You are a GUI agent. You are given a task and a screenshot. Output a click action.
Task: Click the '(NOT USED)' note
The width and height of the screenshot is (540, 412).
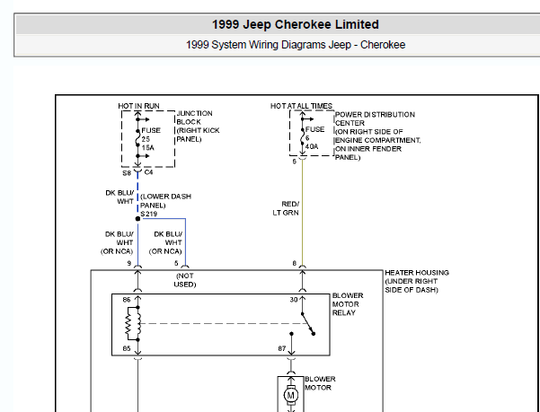[185, 280]
